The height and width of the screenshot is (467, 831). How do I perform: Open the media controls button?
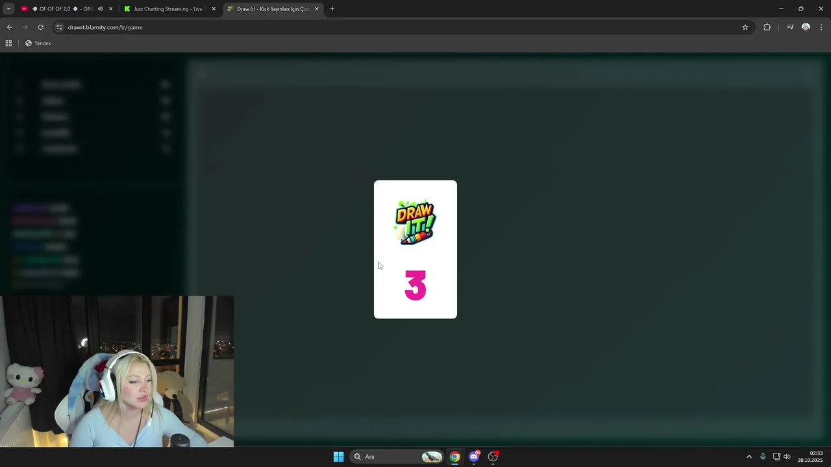point(790,27)
